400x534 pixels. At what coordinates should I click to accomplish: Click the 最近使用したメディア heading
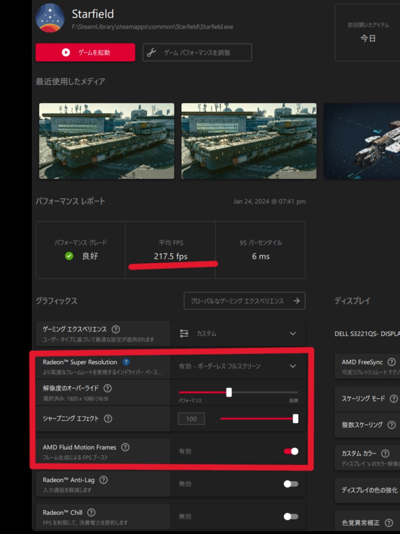click(70, 82)
